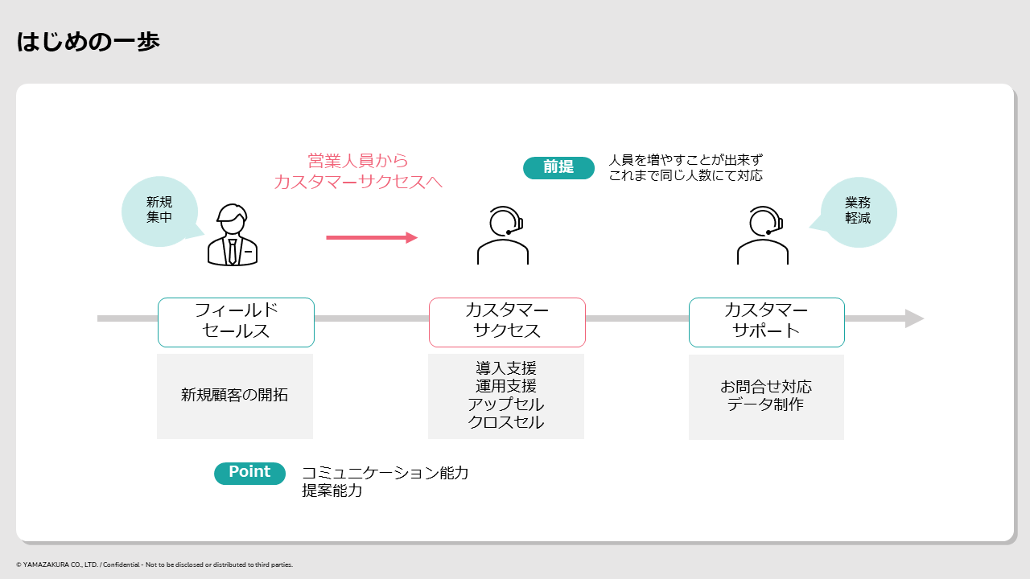Viewport: 1030px width, 579px height.
Task: Click the text アップセル
Action: tap(506, 404)
